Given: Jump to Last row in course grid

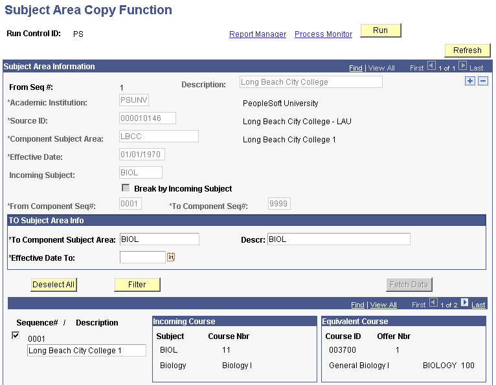Looking at the screenshot, I should (x=478, y=305).
